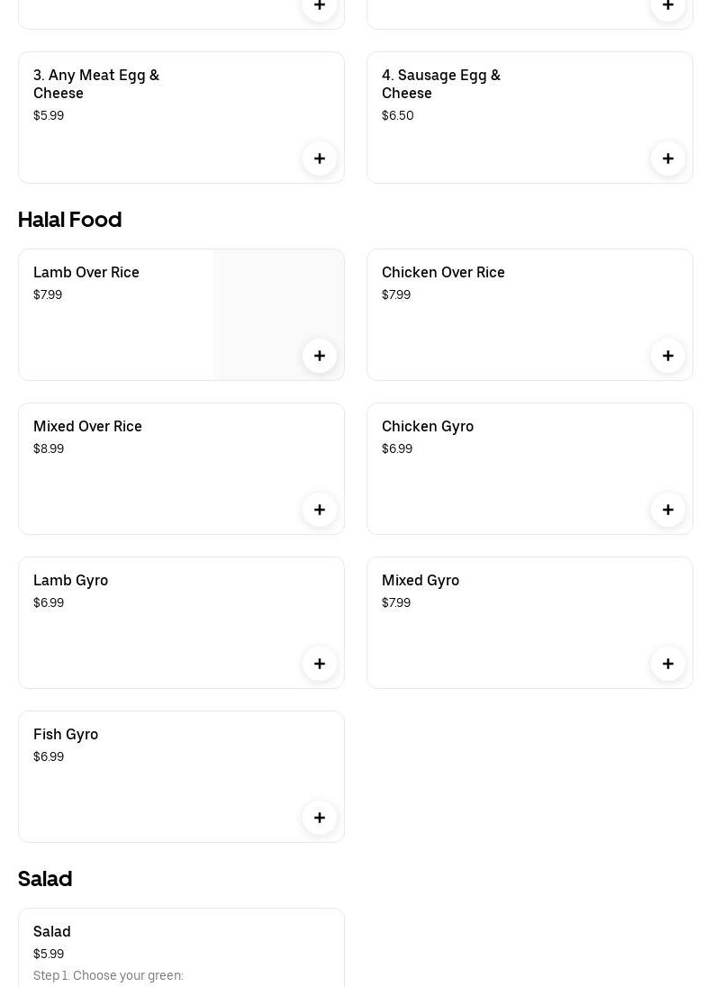724x987 pixels.
Task: Select the Mixed Gyro item title
Action: coord(421,580)
